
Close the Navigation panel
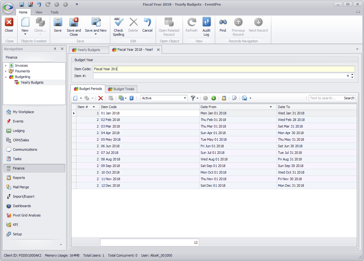(x=62, y=49)
